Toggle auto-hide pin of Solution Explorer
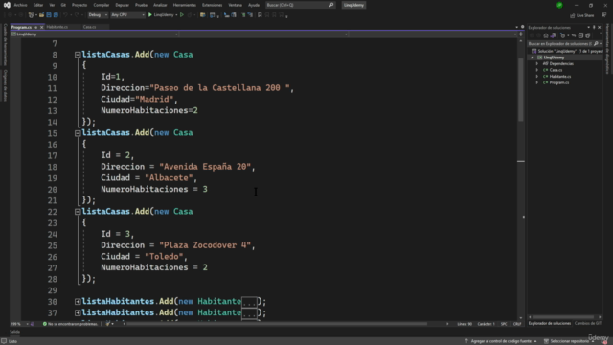 (594, 28)
